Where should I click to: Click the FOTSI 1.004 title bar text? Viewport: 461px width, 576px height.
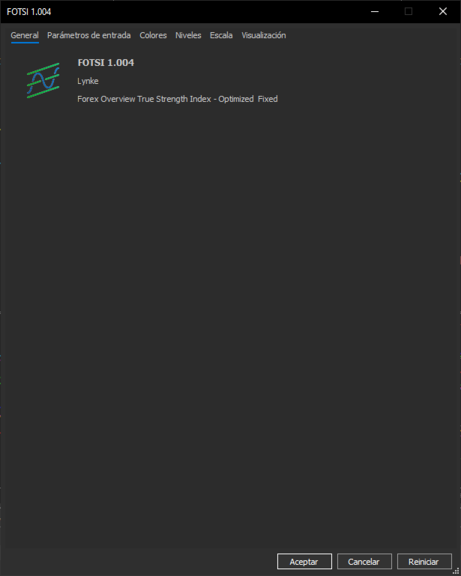click(x=29, y=12)
